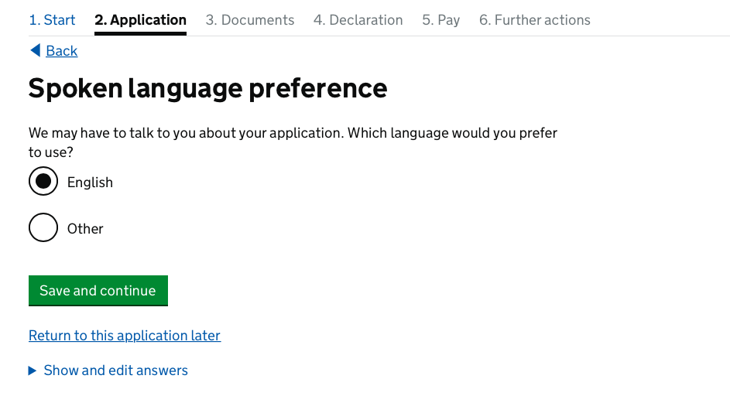
Task: Choose the English label text
Action: pos(90,183)
